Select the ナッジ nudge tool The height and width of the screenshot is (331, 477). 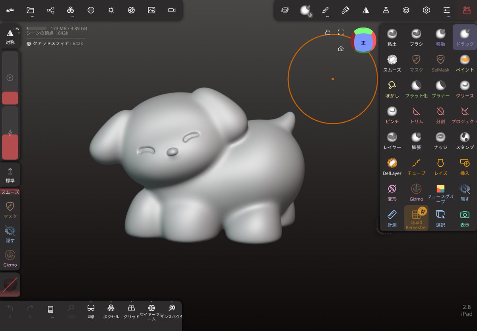click(440, 140)
